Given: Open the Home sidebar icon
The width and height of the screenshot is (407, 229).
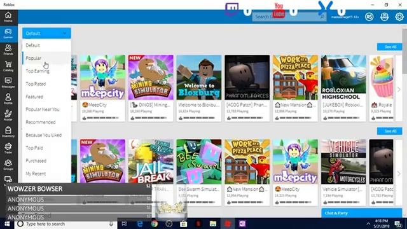Looking at the screenshot, I should pos(8,17).
